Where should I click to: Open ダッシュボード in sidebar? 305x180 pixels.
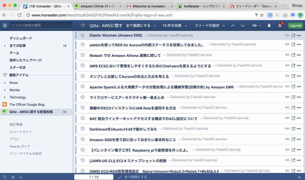pyautogui.click(x=21, y=38)
